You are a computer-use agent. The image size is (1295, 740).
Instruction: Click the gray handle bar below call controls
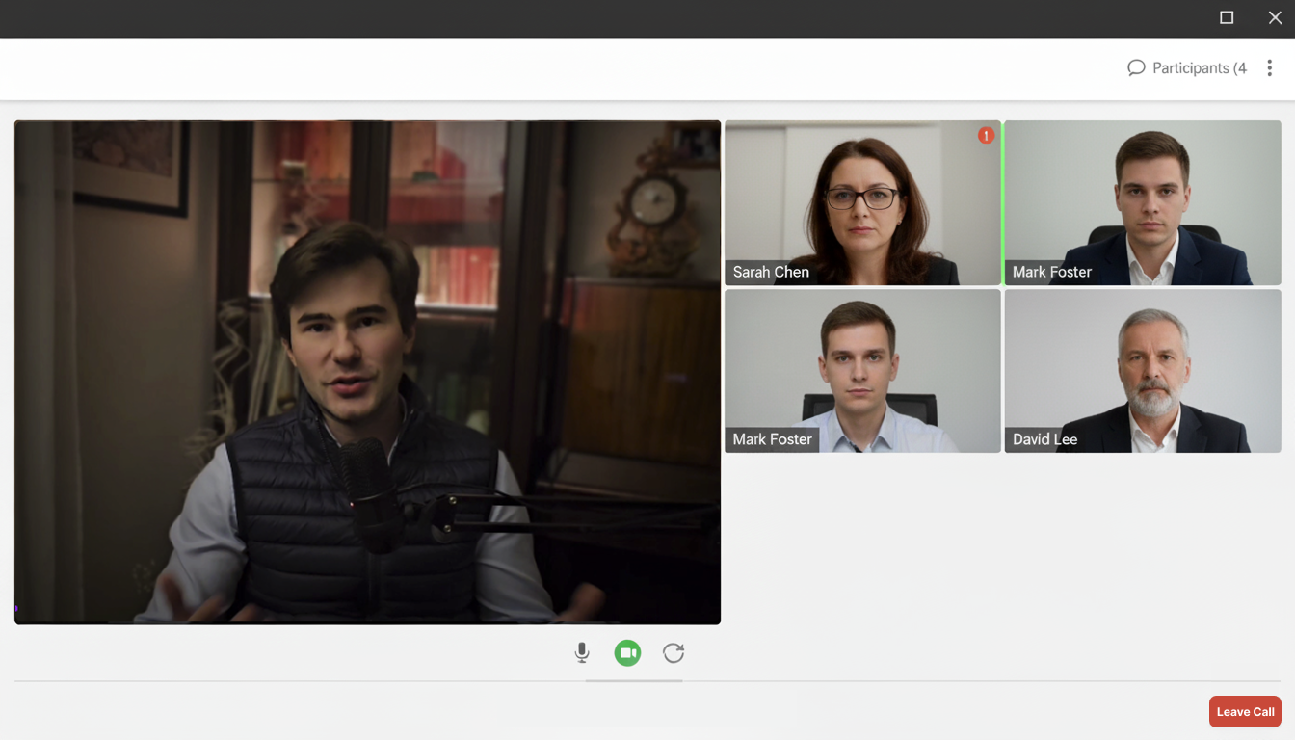point(634,680)
